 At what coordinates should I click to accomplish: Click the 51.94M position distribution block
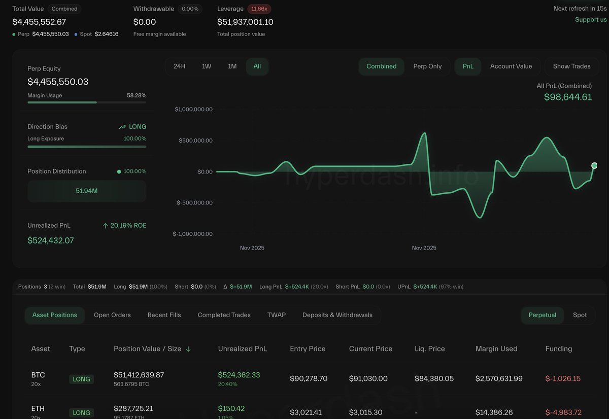coord(87,191)
